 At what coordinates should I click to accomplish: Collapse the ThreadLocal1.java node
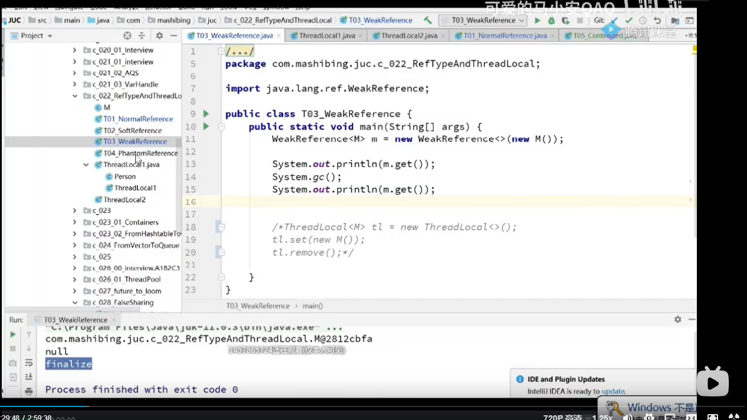(x=86, y=165)
